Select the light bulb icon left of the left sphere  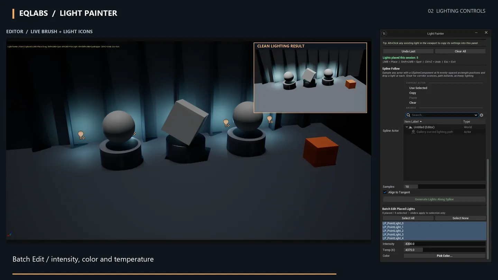click(81, 135)
